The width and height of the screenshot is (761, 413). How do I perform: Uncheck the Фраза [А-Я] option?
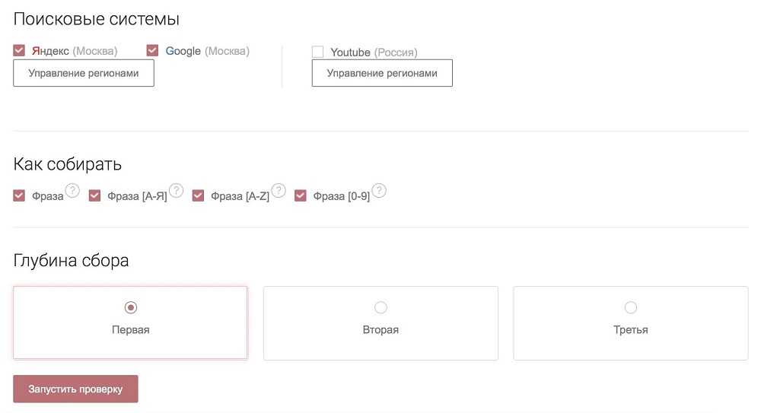pos(95,196)
